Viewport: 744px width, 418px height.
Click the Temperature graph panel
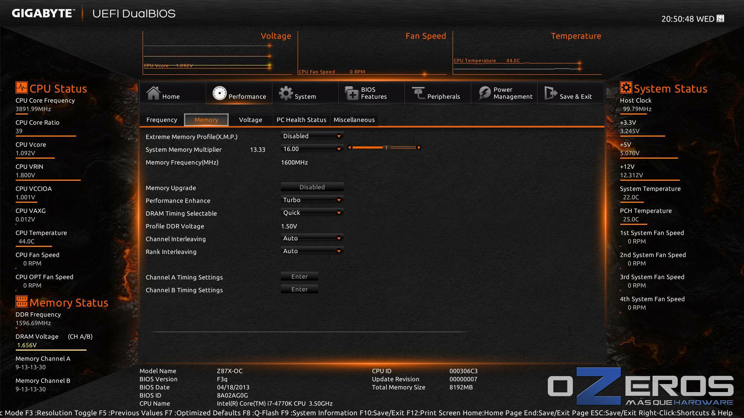527,53
